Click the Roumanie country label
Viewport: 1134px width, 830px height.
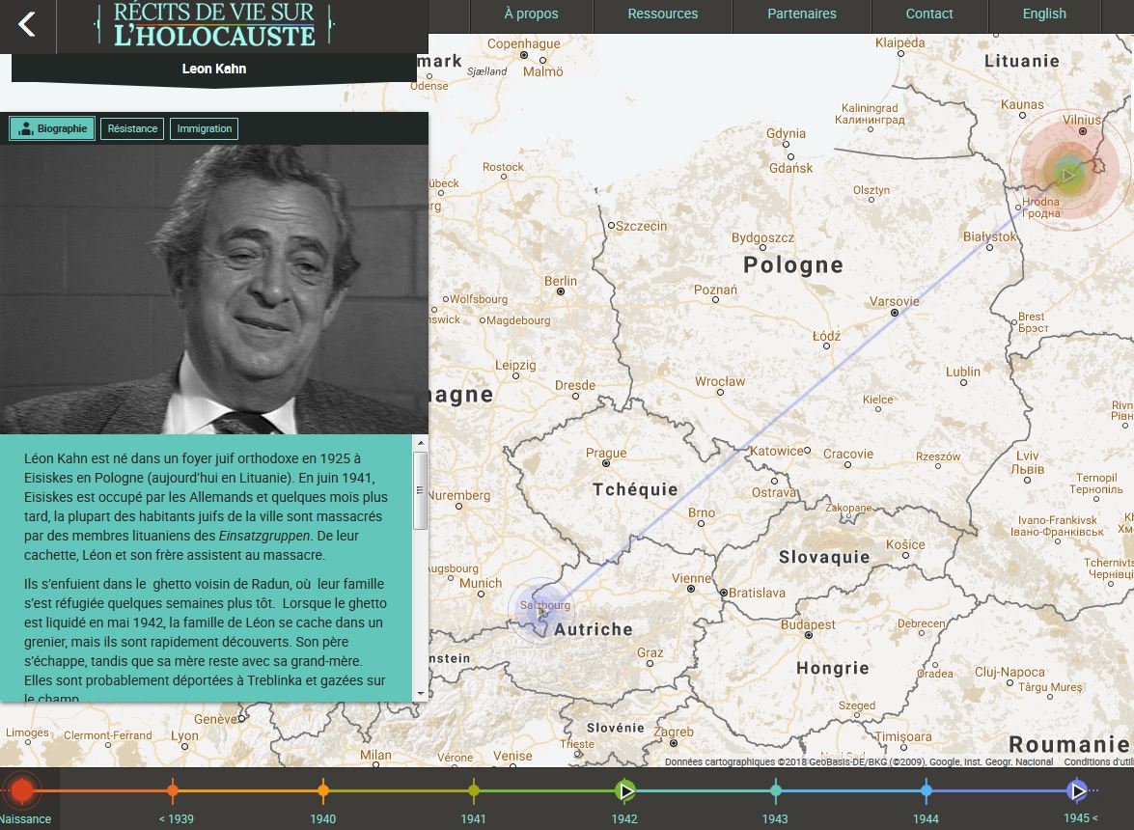[1069, 744]
